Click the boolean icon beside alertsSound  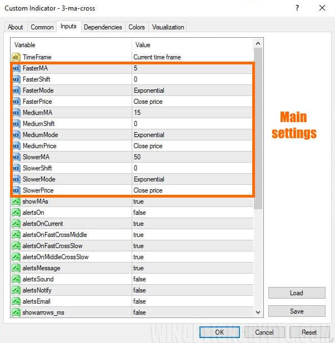pyautogui.click(x=16, y=279)
